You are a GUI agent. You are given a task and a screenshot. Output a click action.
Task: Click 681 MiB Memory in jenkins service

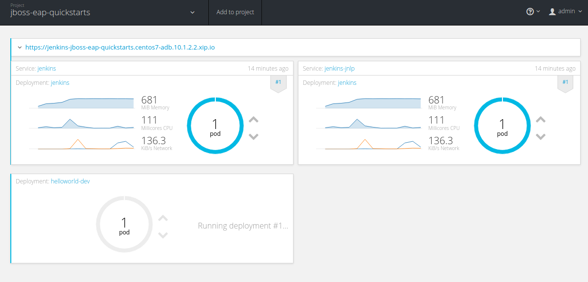(155, 103)
